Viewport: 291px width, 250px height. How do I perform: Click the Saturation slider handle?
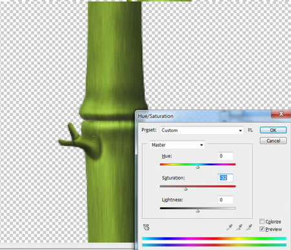click(x=186, y=189)
